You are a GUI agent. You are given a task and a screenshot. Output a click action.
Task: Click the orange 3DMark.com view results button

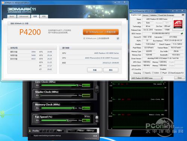tap(101, 32)
